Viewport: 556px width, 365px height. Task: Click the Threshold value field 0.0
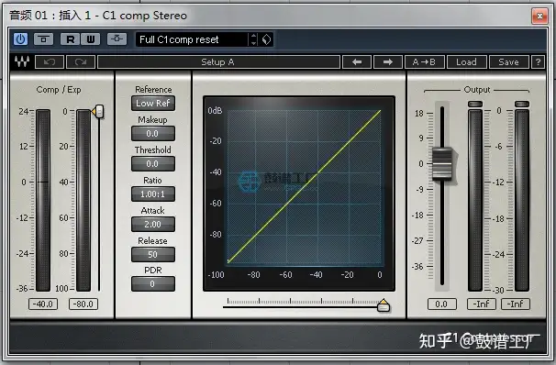click(x=153, y=164)
